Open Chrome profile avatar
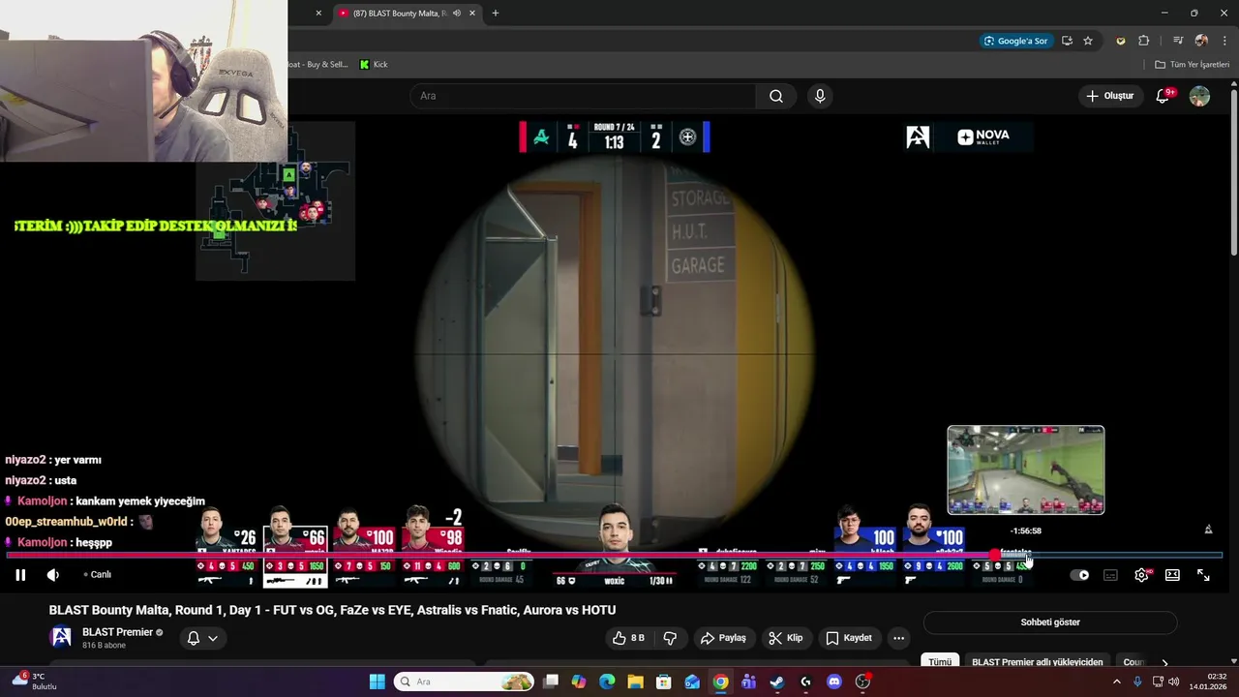 [1201, 41]
